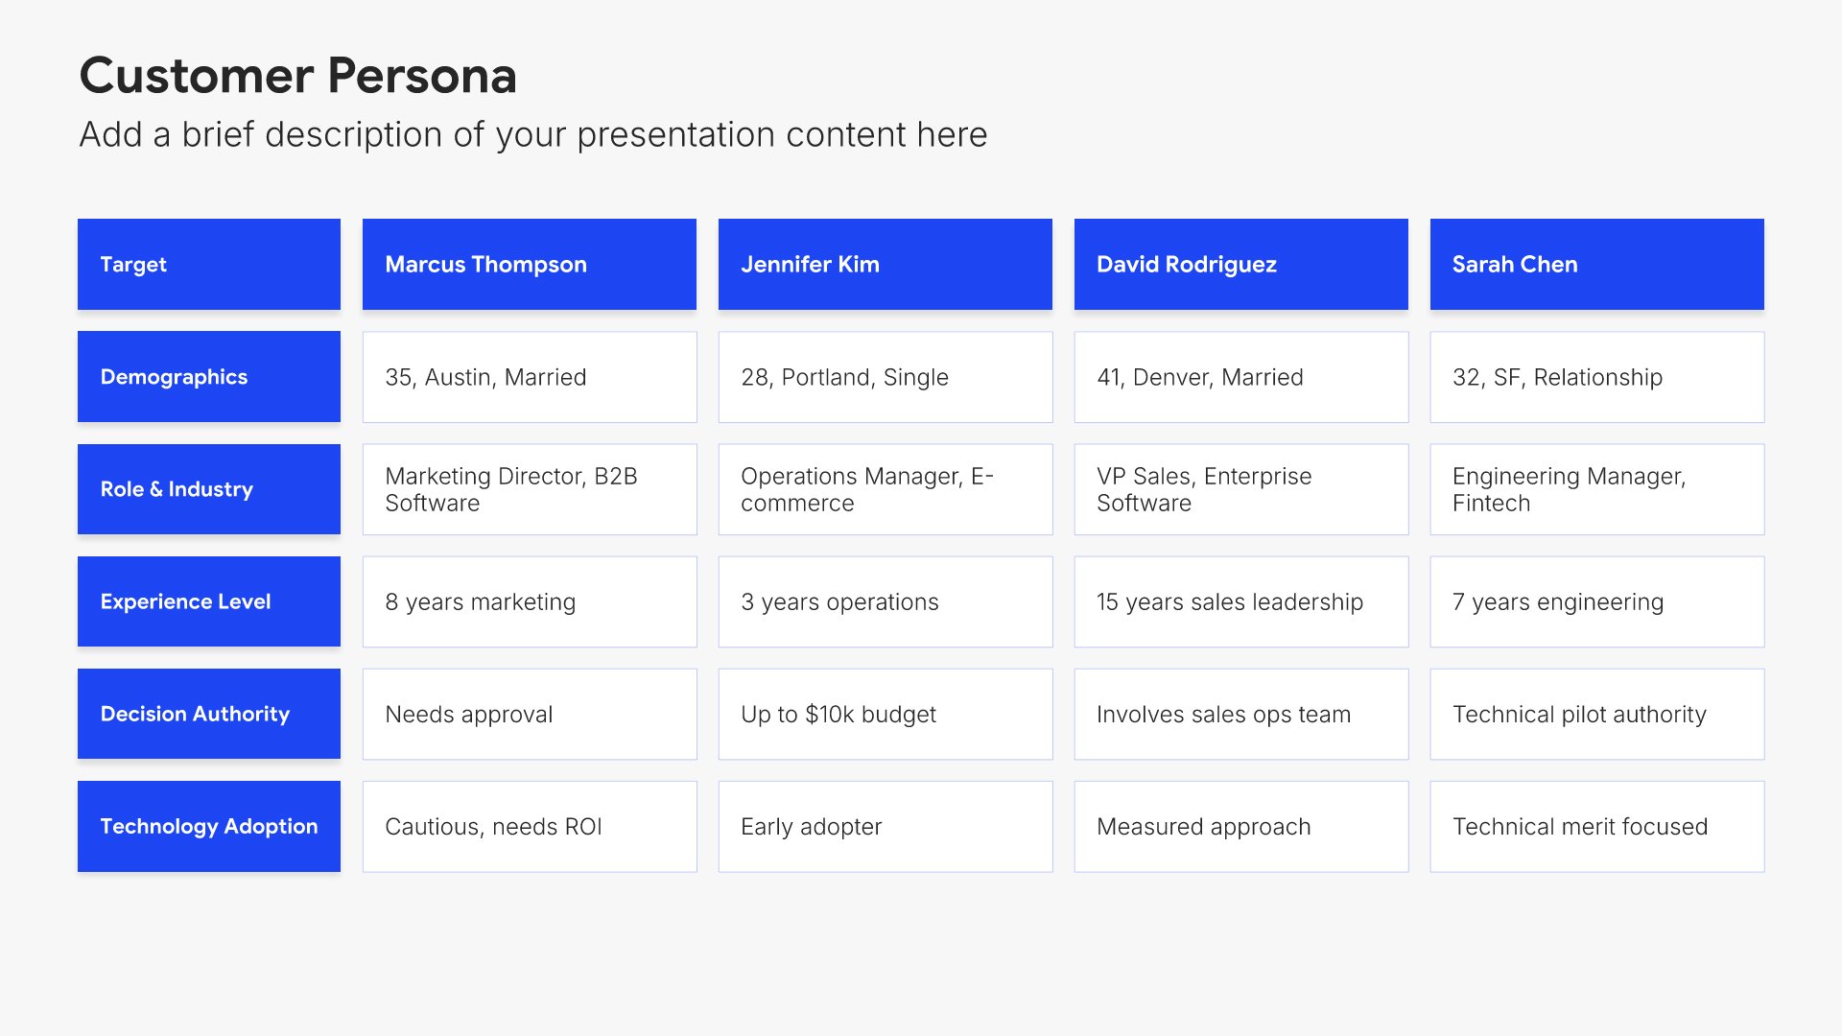Select the '41, Denver, Married' cell
The width and height of the screenshot is (1842, 1036).
click(x=1241, y=377)
